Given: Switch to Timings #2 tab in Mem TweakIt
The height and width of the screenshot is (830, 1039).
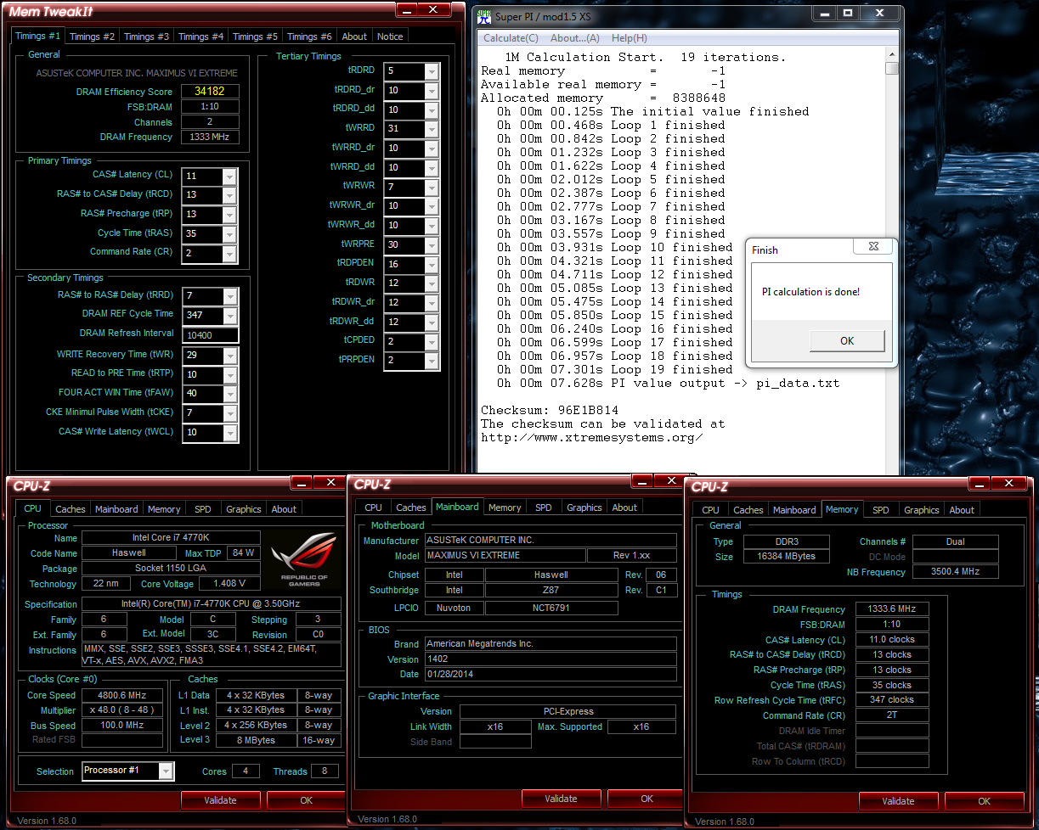Looking at the screenshot, I should [92, 36].
